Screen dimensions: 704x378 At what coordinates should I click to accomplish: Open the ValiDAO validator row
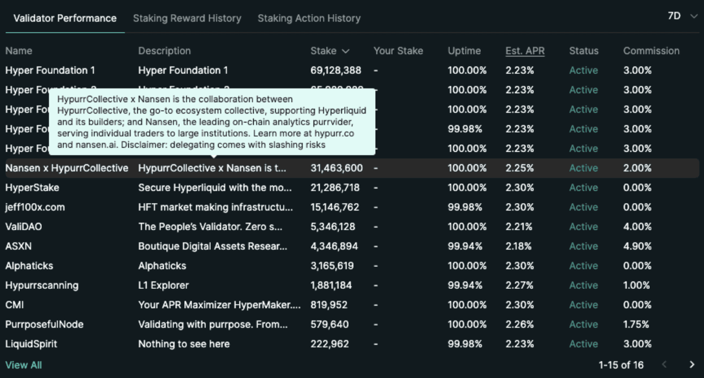pyautogui.click(x=24, y=227)
